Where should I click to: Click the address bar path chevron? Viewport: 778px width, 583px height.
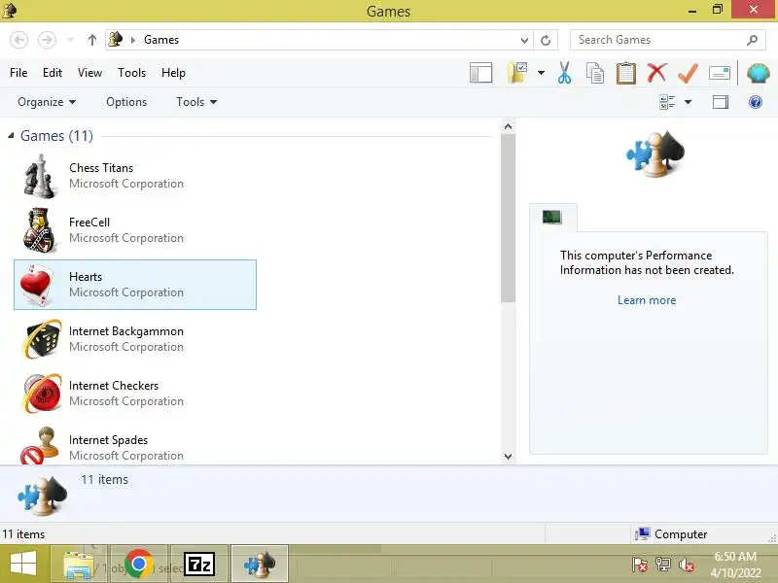(132, 40)
